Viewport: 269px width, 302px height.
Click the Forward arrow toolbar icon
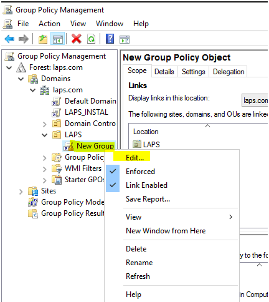[x=23, y=39]
